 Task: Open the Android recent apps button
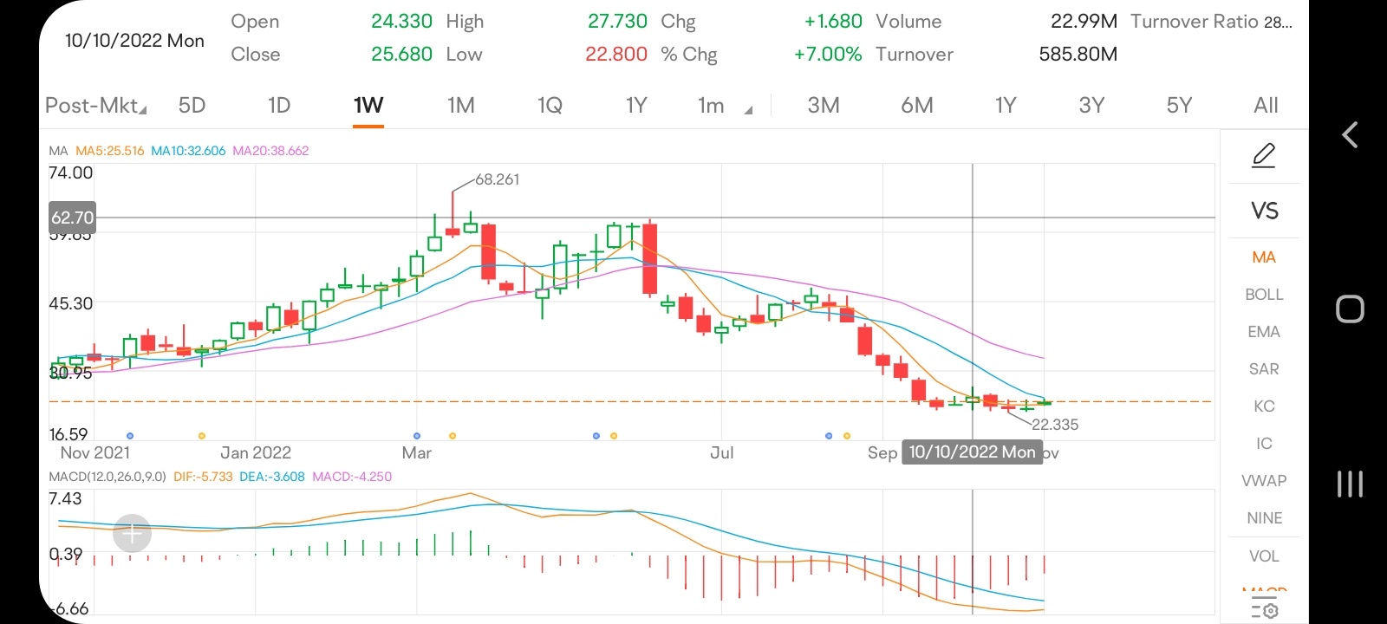coord(1350,484)
